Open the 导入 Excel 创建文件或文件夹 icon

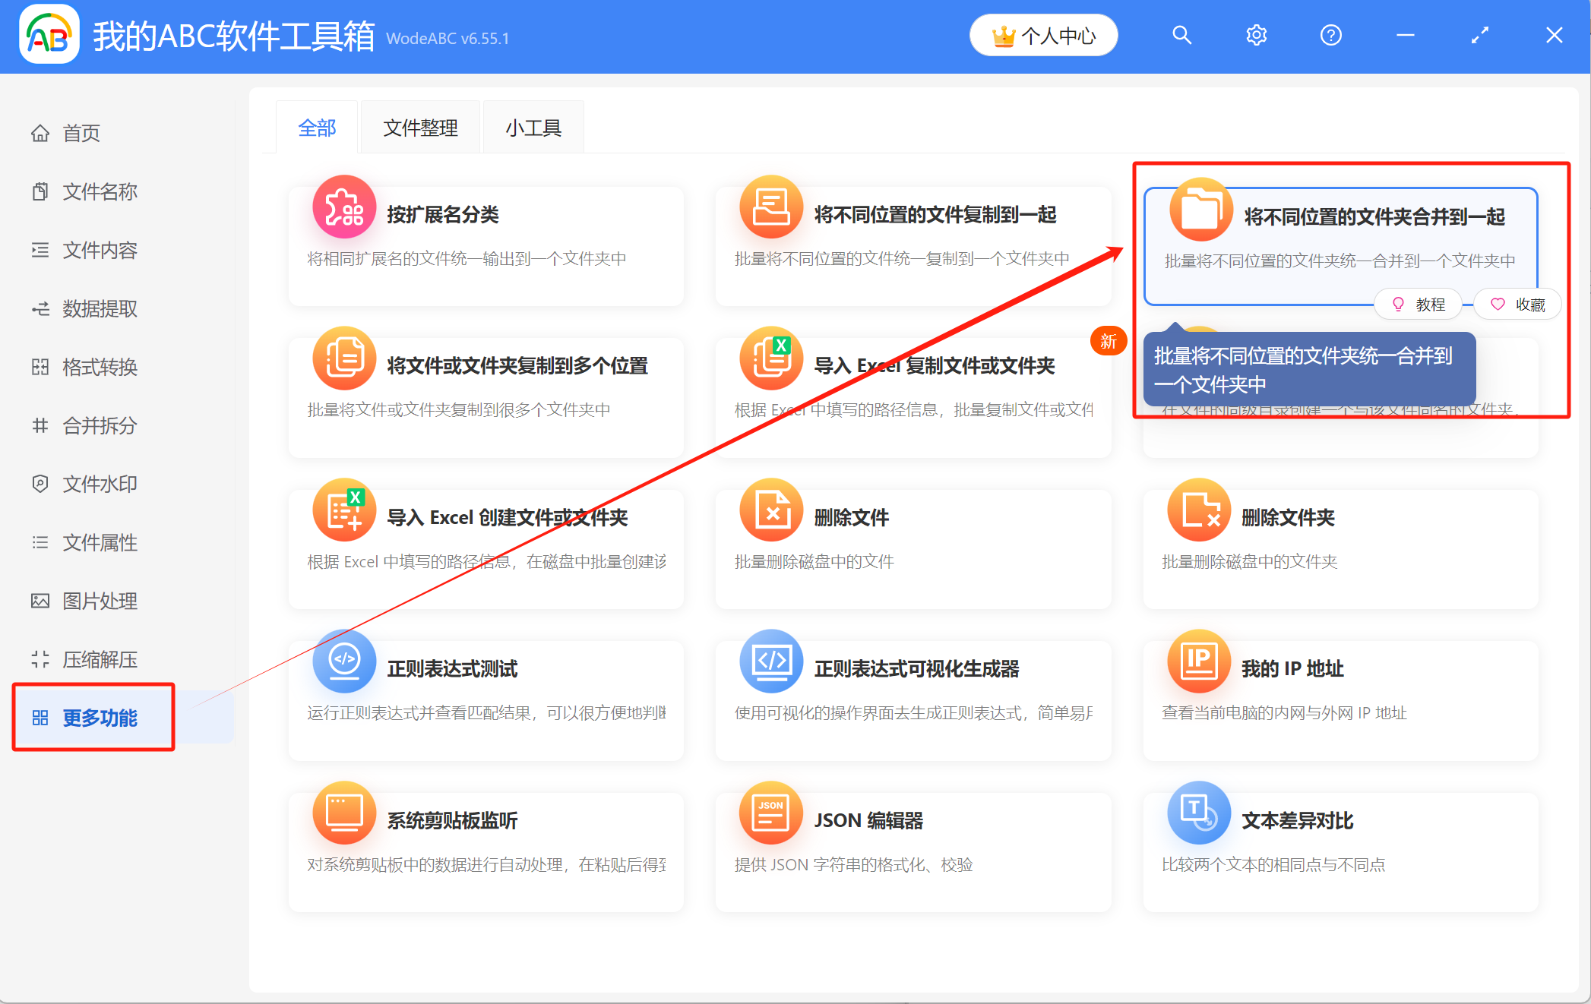[x=343, y=510]
